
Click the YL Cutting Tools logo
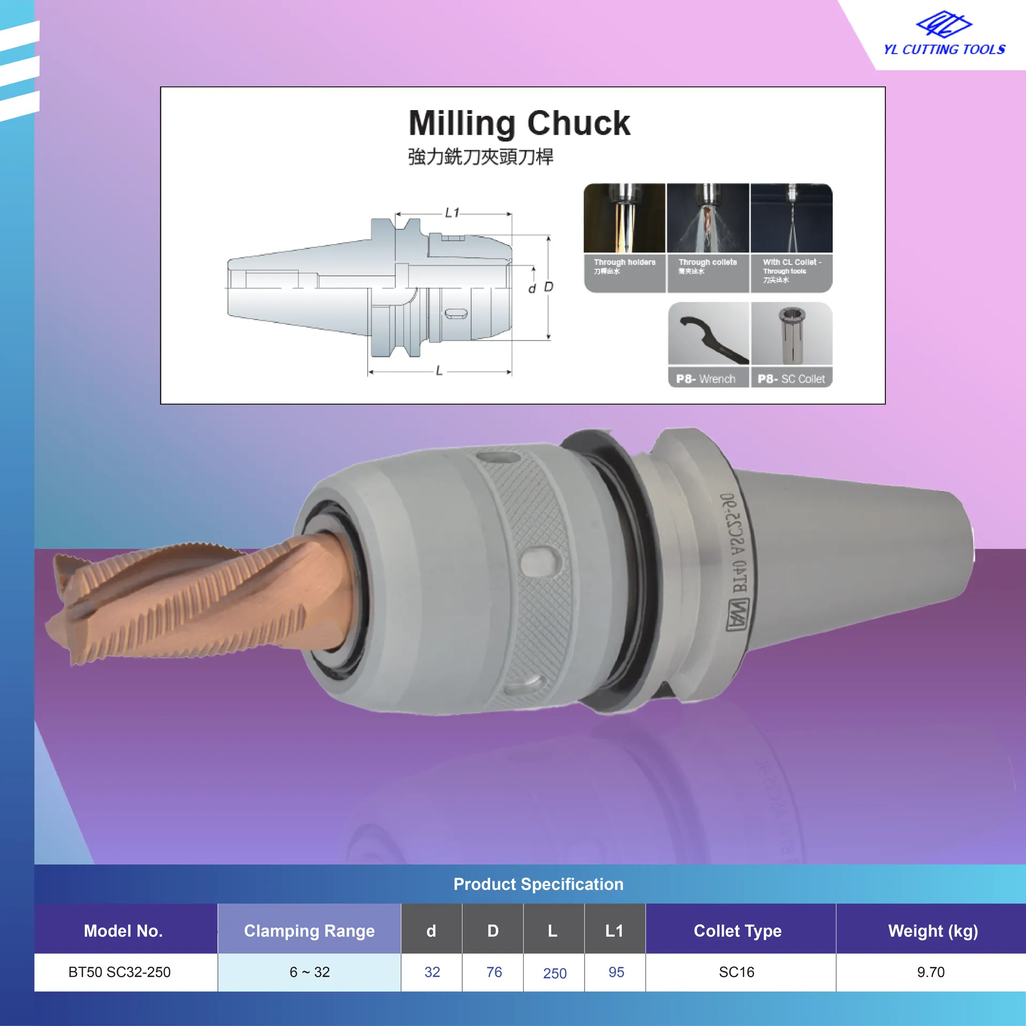point(944,33)
